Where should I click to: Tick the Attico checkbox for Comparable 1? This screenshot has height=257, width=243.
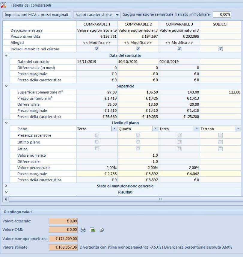[x=97, y=149]
